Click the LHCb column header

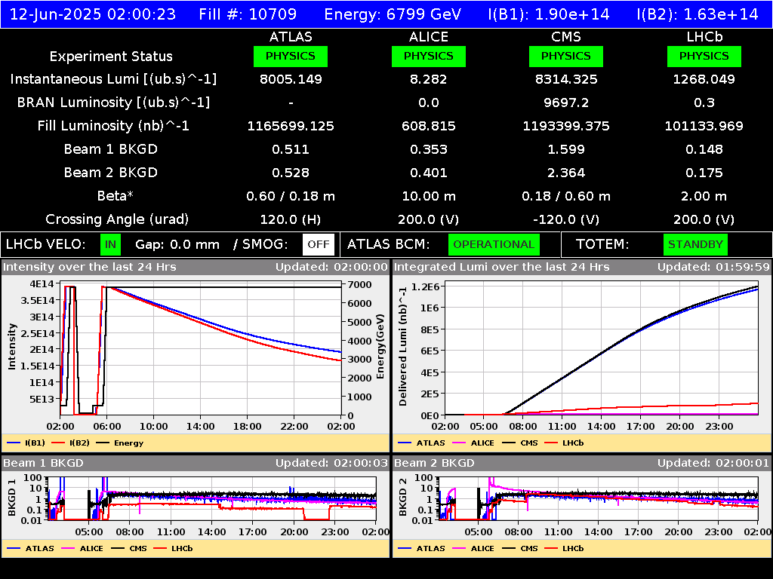click(704, 37)
